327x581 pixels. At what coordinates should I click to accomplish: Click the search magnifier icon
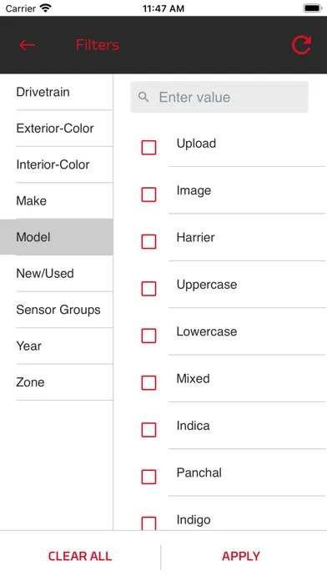(x=143, y=97)
